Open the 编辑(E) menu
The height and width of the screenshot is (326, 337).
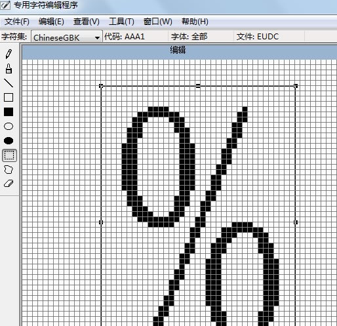pos(51,22)
